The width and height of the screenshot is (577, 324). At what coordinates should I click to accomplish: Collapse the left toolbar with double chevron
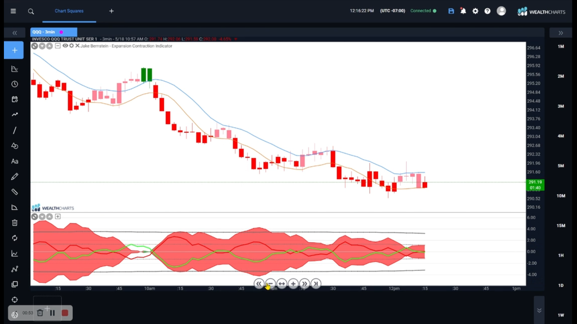14,33
